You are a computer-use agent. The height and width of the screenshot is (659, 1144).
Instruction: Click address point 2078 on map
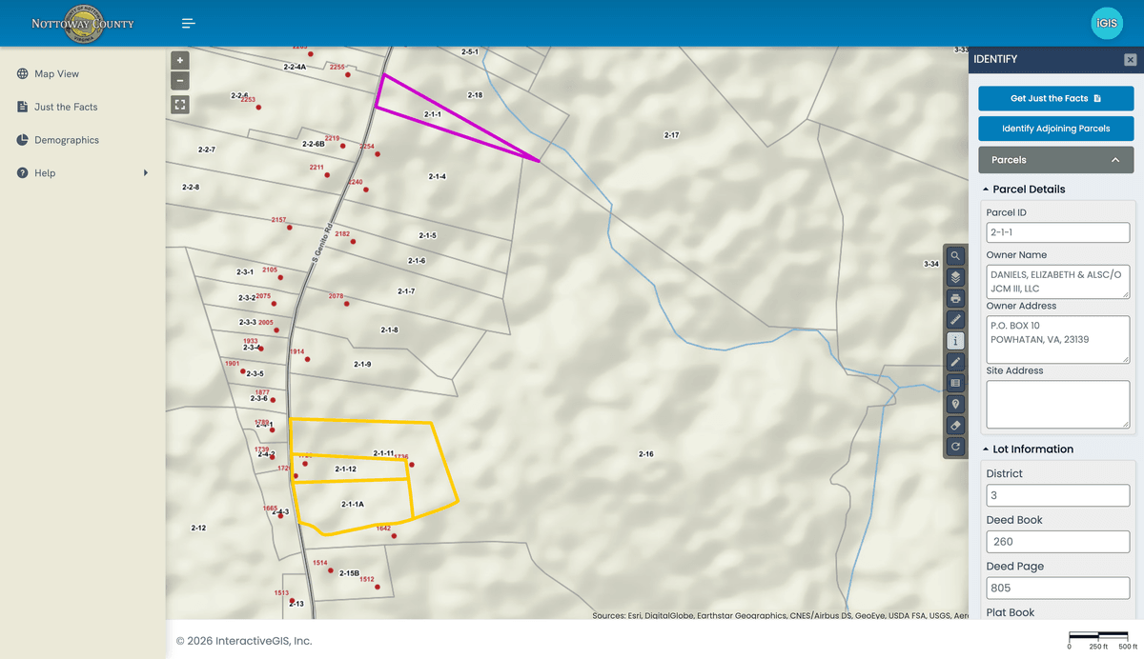[x=347, y=305]
